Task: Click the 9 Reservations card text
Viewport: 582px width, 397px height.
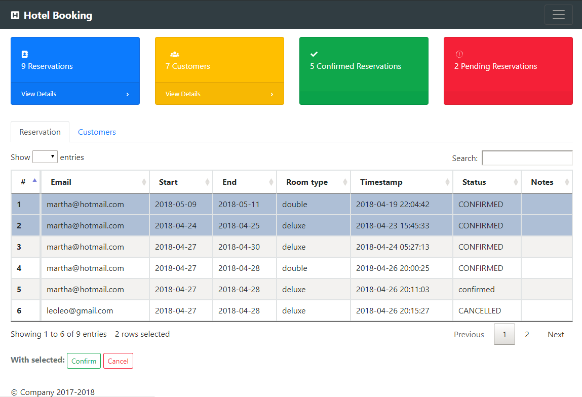Action: point(47,66)
